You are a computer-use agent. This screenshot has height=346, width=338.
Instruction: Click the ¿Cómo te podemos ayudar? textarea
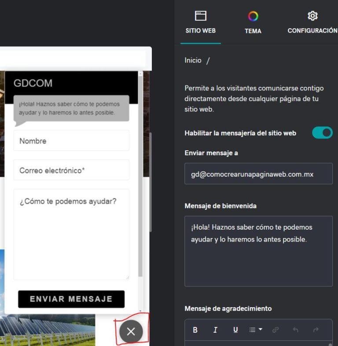tap(71, 234)
